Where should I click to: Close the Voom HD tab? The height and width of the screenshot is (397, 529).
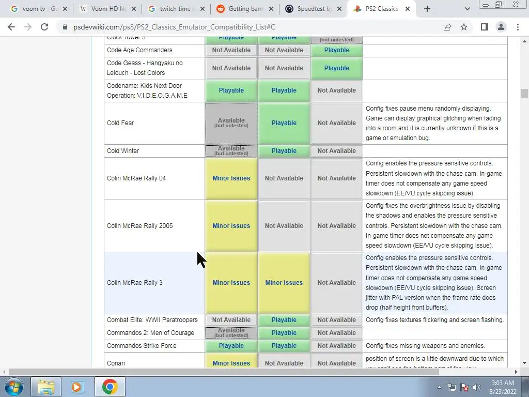134,9
